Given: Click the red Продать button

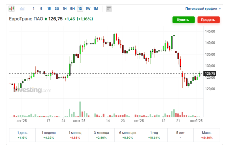Looking at the screenshot, I should point(208,20).
